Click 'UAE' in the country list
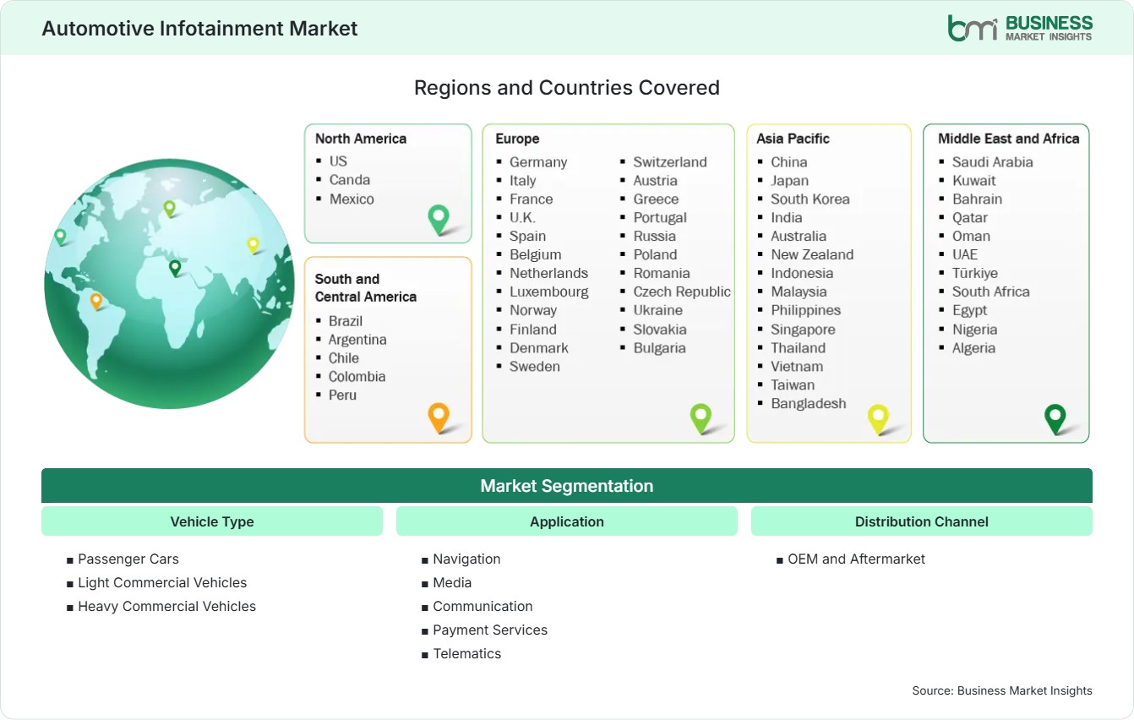This screenshot has width=1134, height=720. [x=965, y=255]
